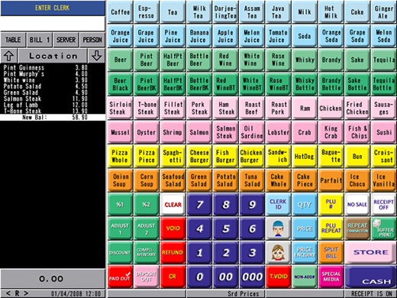Apply the %1 discount key
This screenshot has height=298, width=397.
click(x=120, y=205)
